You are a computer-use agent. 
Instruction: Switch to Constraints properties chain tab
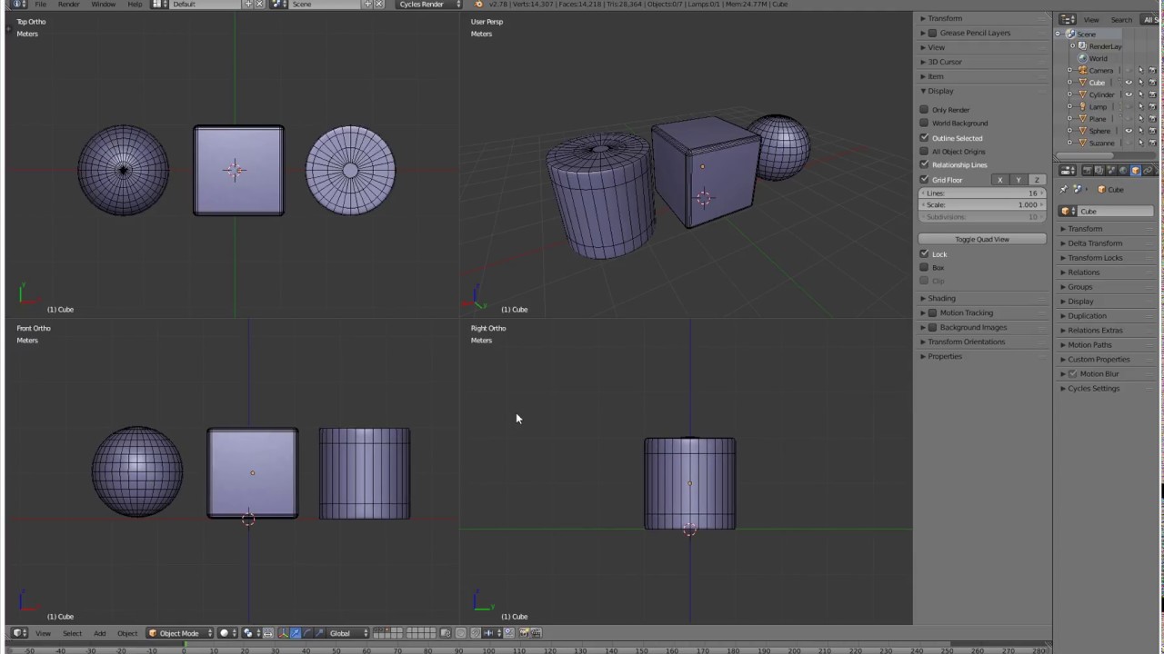pyautogui.click(x=1148, y=171)
